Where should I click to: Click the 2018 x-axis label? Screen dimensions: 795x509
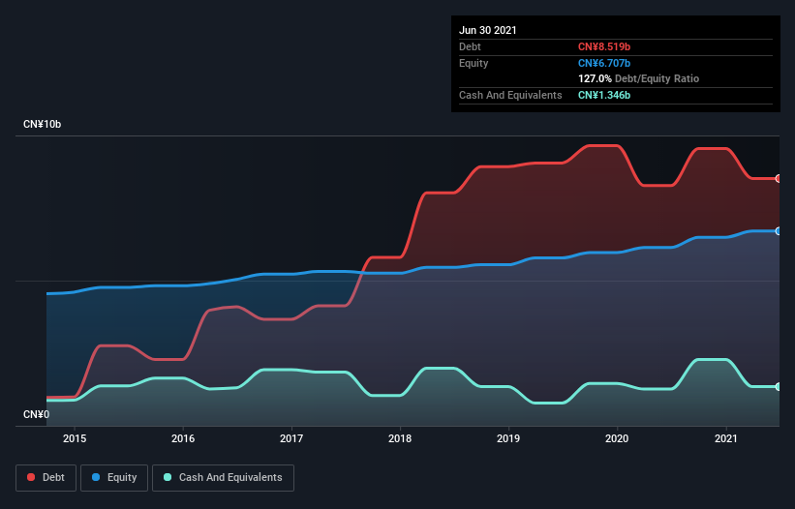pyautogui.click(x=400, y=438)
